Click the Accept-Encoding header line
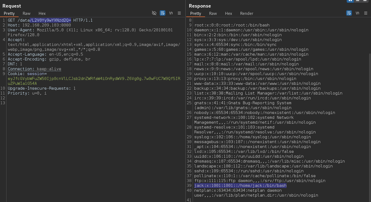 49,59
